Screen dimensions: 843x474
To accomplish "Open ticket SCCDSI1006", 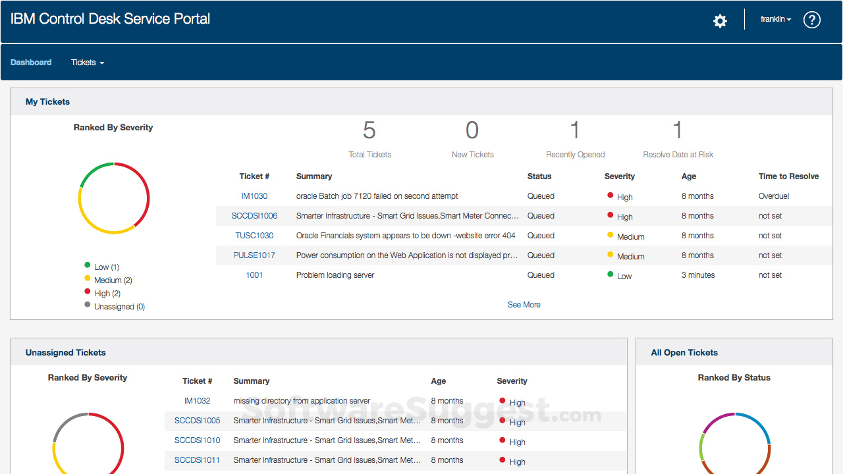I will (x=254, y=215).
